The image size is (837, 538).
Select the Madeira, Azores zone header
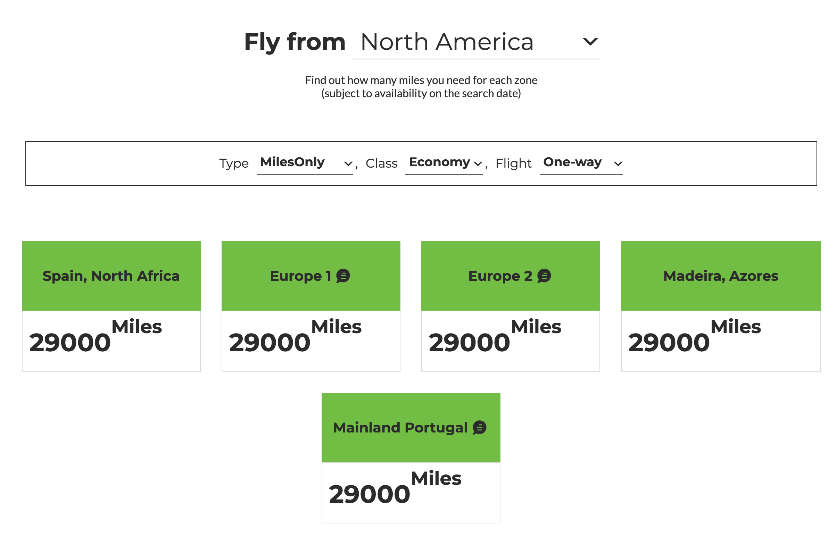(720, 276)
